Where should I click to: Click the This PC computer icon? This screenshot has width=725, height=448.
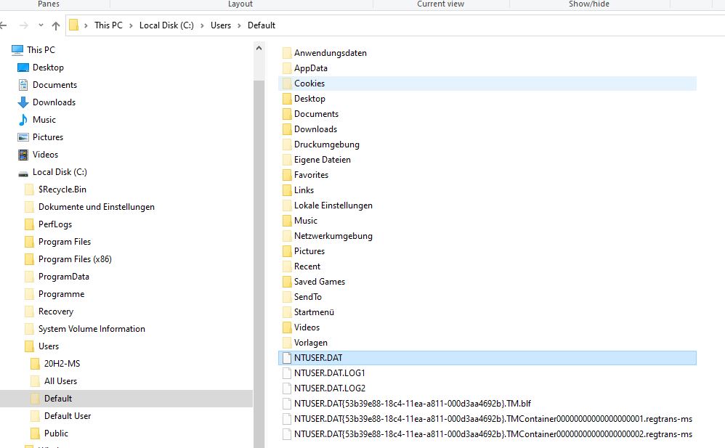[17, 49]
